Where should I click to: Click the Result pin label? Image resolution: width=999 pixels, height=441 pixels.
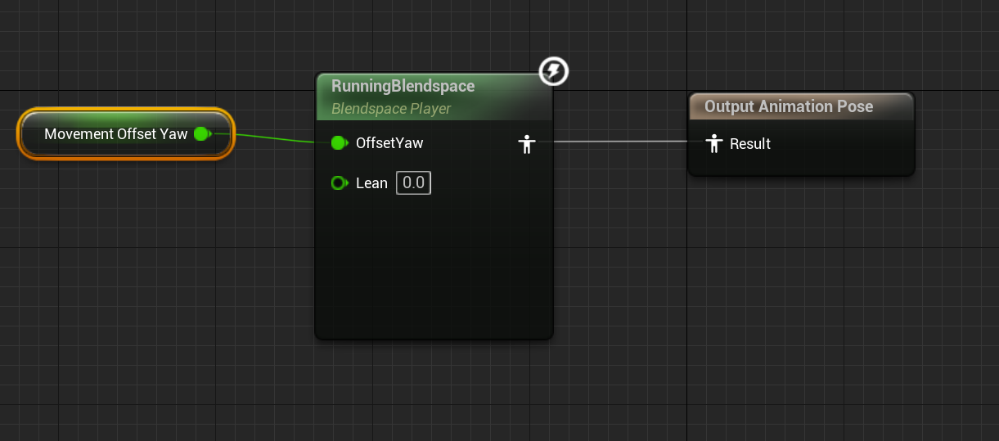[x=750, y=144]
